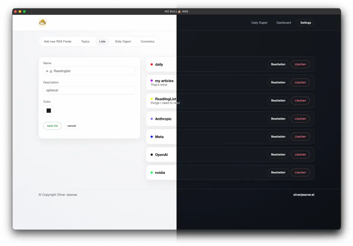The height and width of the screenshot is (246, 353).
Task: Click the green dot beside nvidia
Action: point(151,172)
